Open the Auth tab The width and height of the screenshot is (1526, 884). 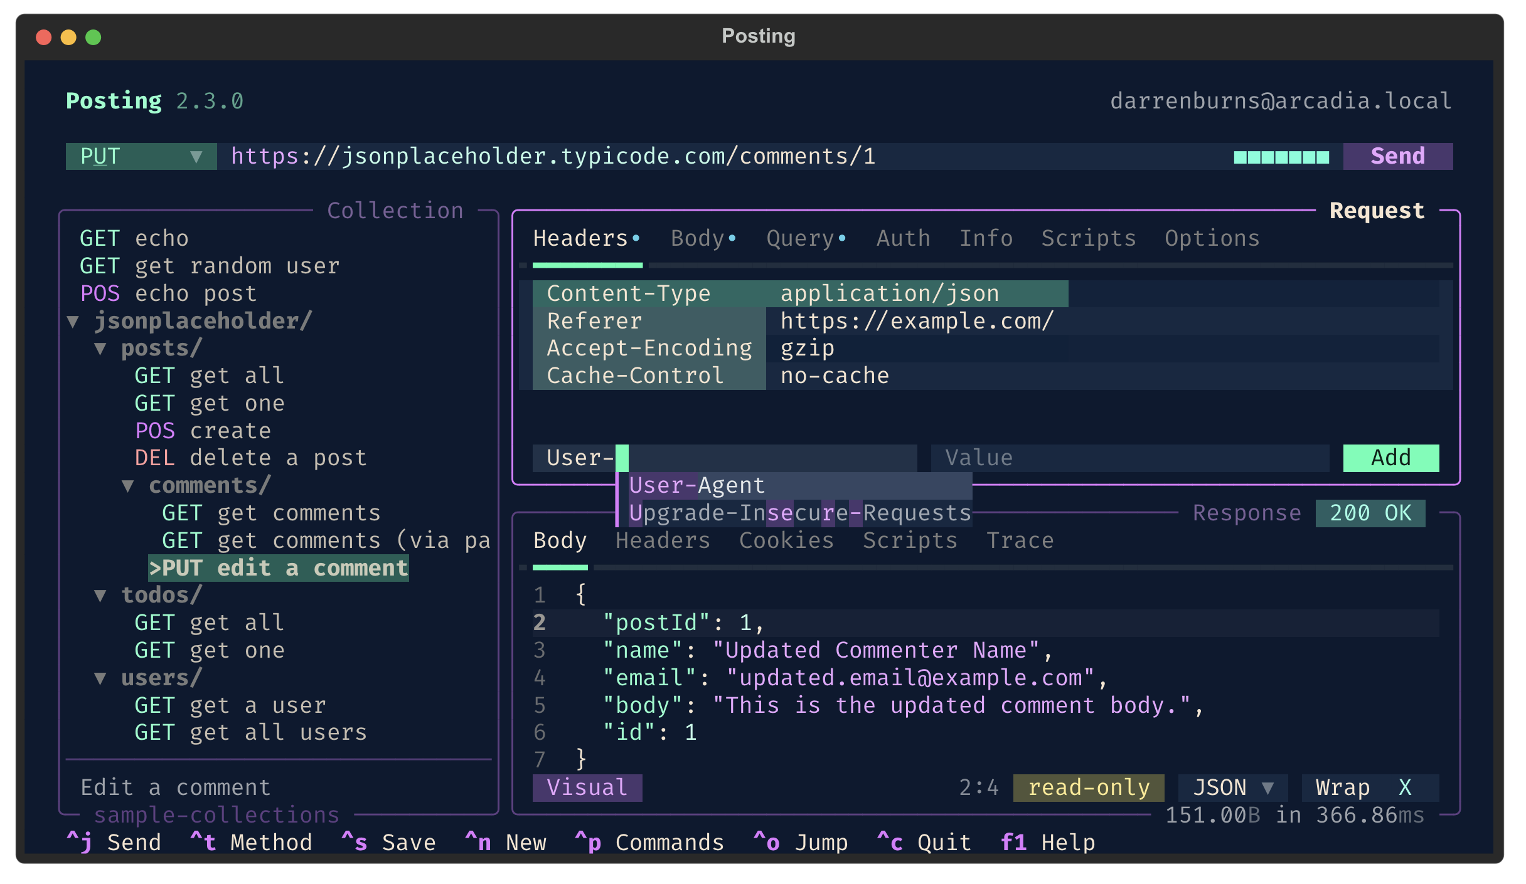[903, 239]
